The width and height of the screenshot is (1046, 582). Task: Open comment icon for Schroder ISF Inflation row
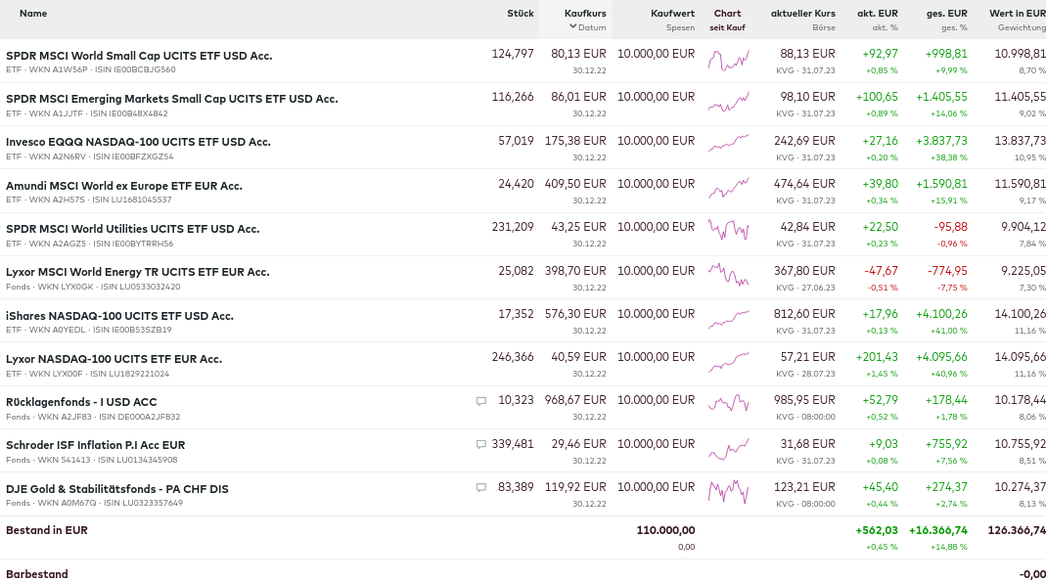480,444
